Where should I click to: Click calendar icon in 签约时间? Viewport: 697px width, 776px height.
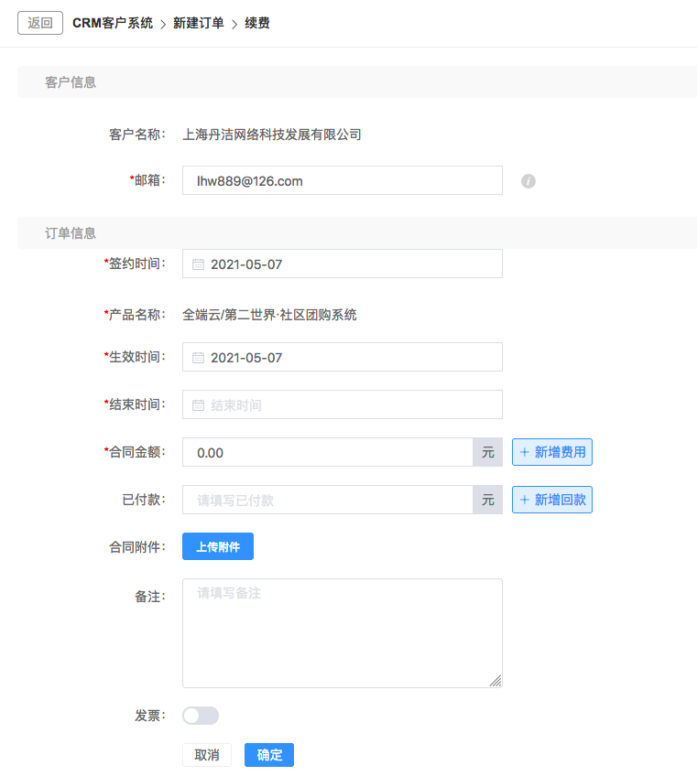click(198, 264)
